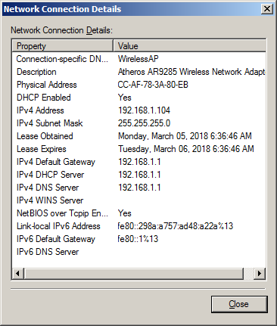This screenshot has width=277, height=326.
Task: Select the Description row
Action: [138, 72]
